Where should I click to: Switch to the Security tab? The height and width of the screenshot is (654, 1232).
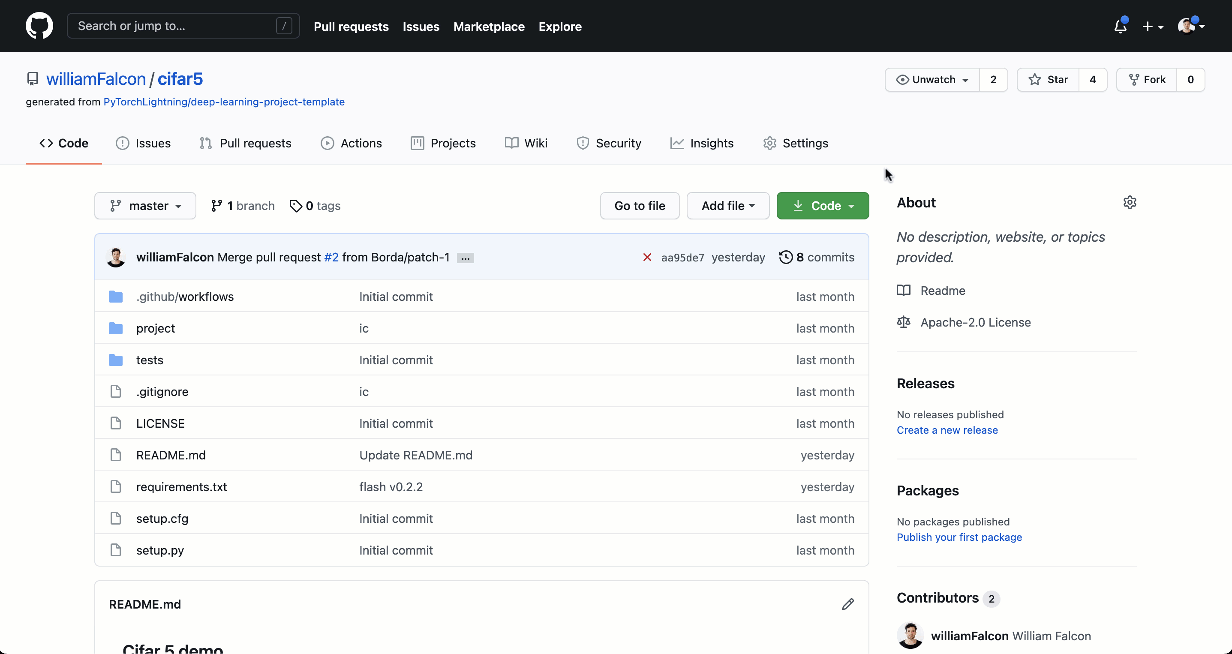pyautogui.click(x=609, y=143)
